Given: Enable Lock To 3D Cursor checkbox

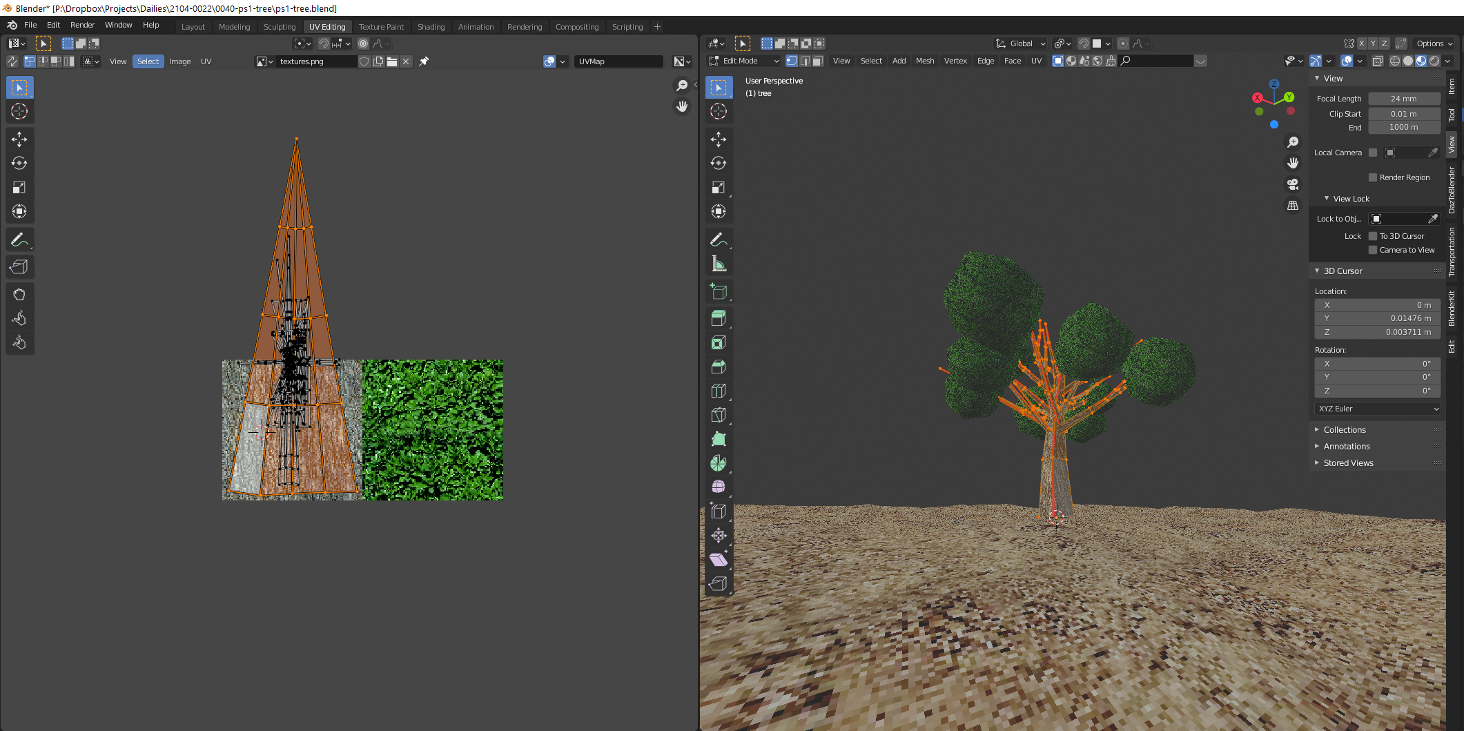Looking at the screenshot, I should pyautogui.click(x=1373, y=236).
